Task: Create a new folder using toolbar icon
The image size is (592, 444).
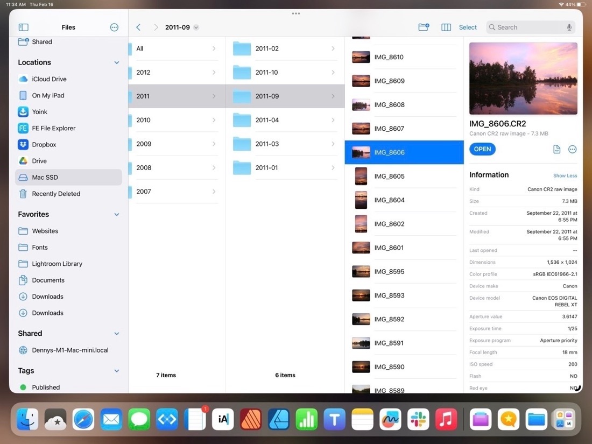Action: point(424,27)
